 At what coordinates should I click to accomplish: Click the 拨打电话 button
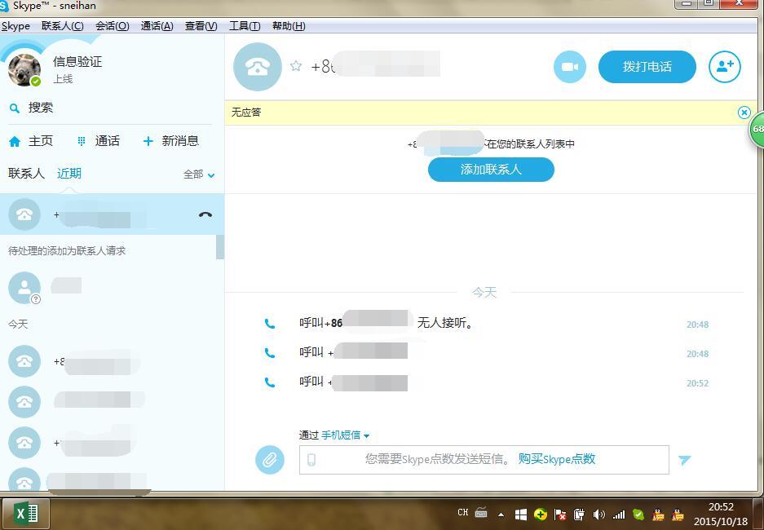pyautogui.click(x=647, y=67)
